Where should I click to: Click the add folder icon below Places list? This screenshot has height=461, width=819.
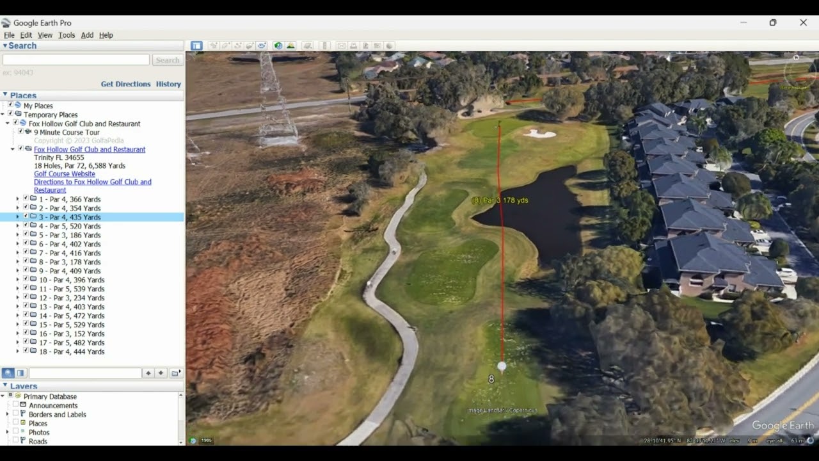tap(175, 373)
